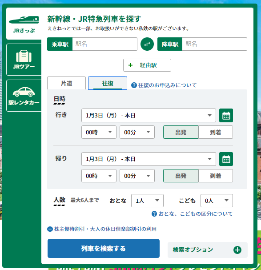Viewport: 261px width, 270px height.
Task: Expand the 検索オプション panel
Action: pyautogui.click(x=208, y=250)
